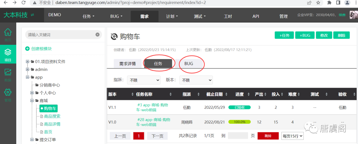Reload the page with the refresh icon
Screen dimensions: 358x144
(x=23, y=3)
